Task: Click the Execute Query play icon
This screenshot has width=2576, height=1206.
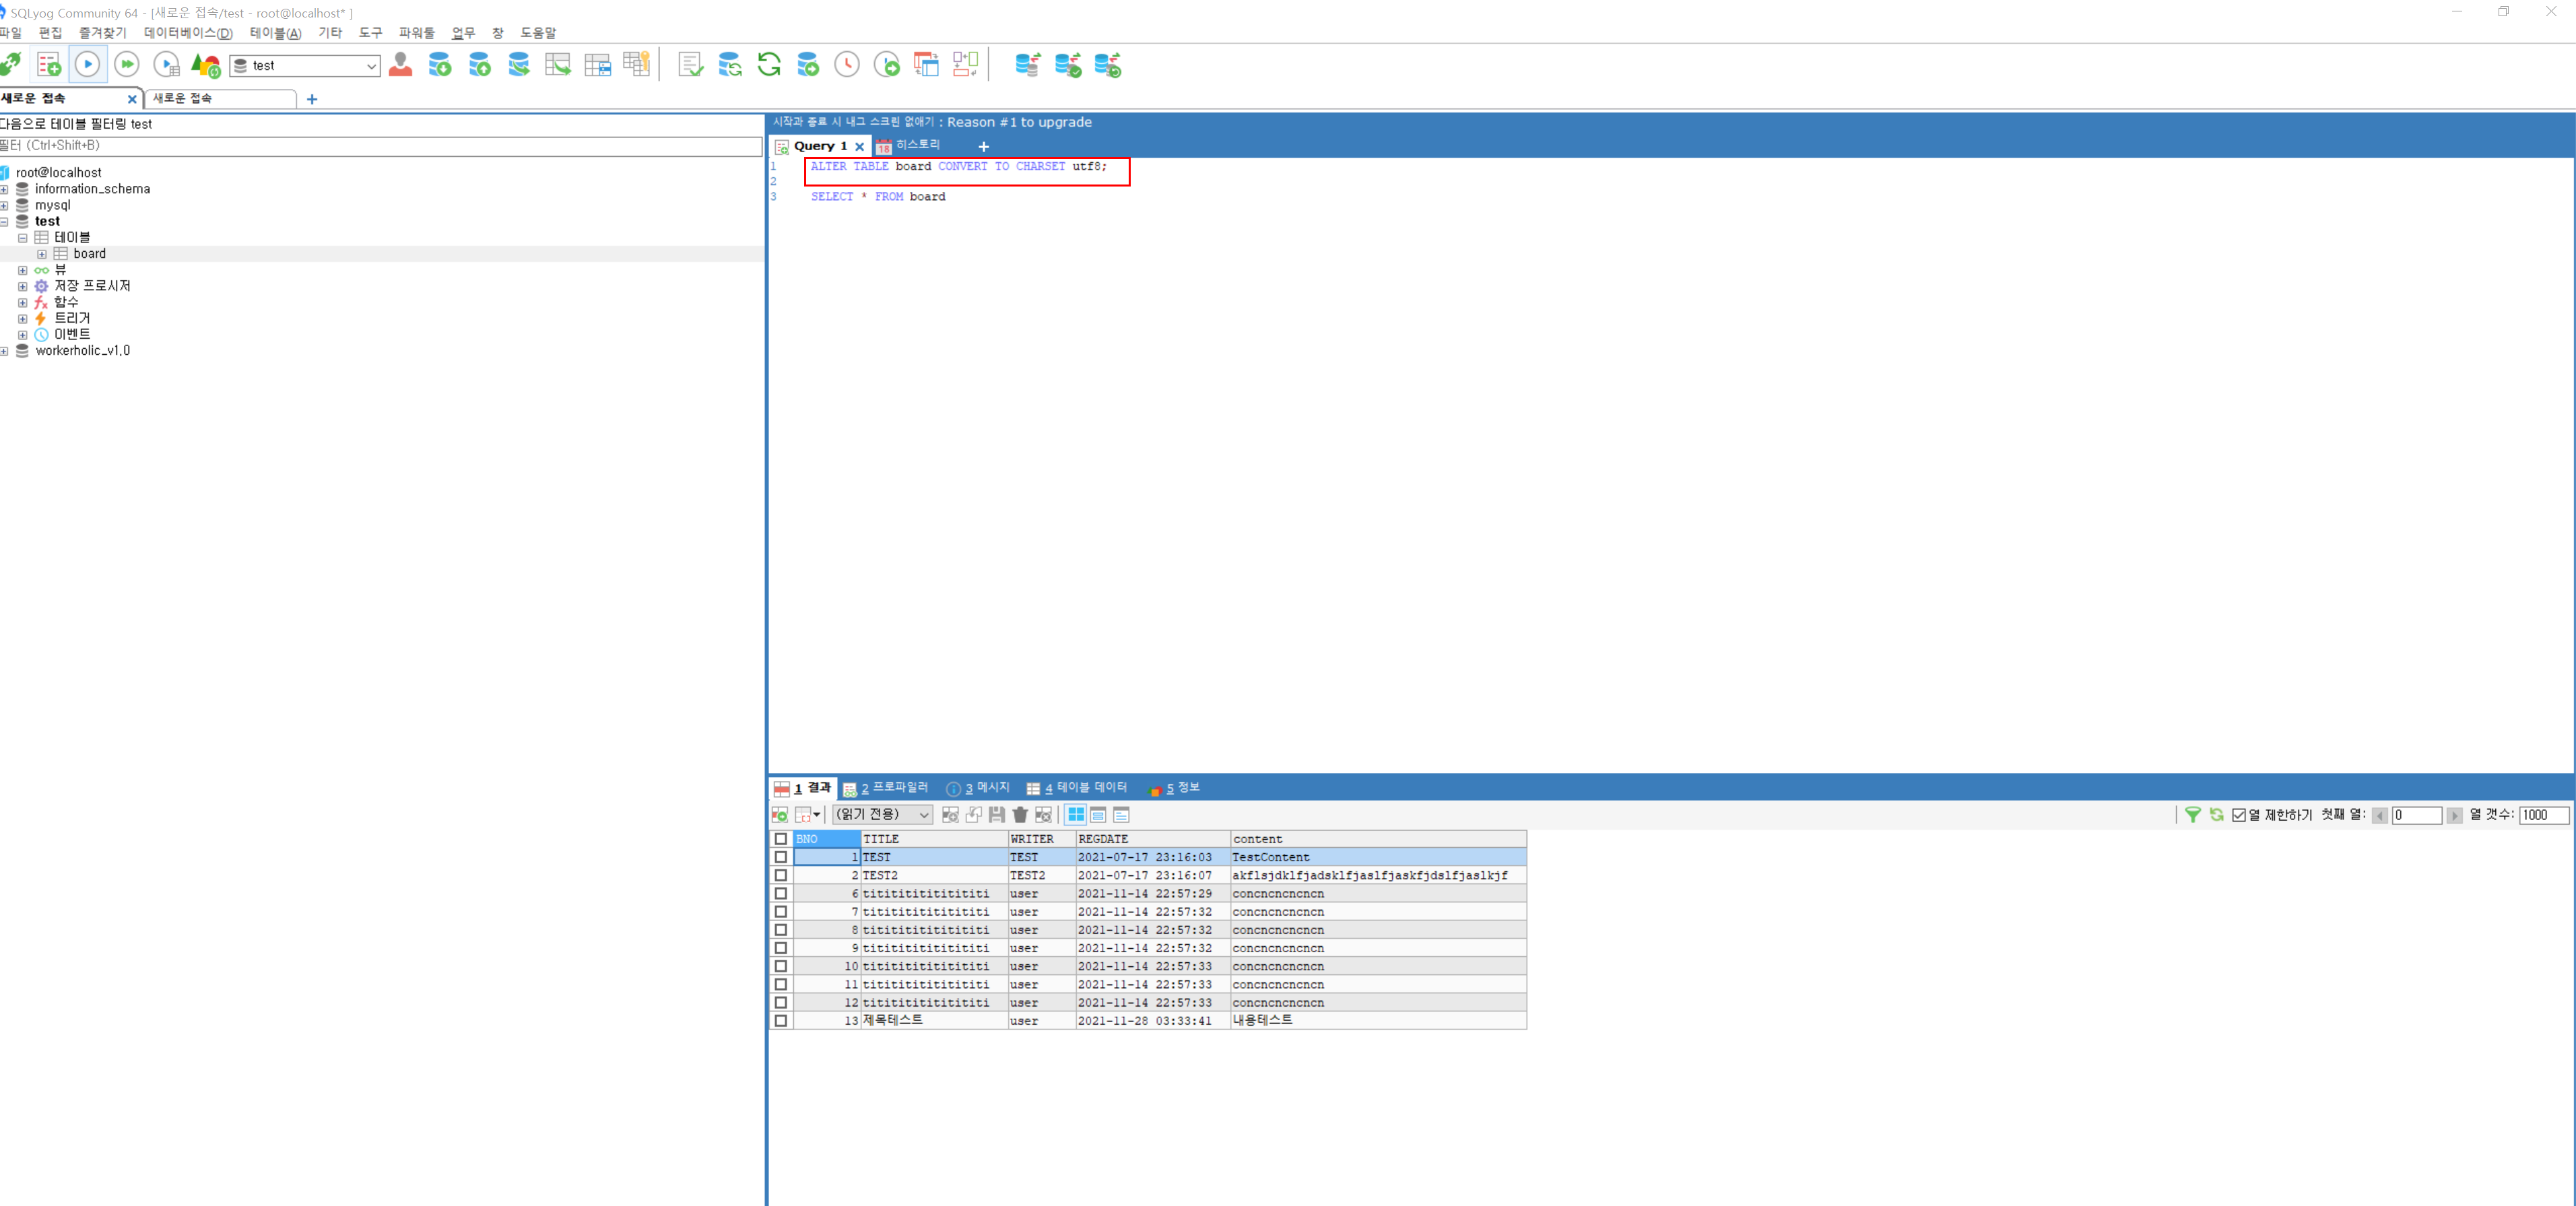Action: tap(88, 65)
